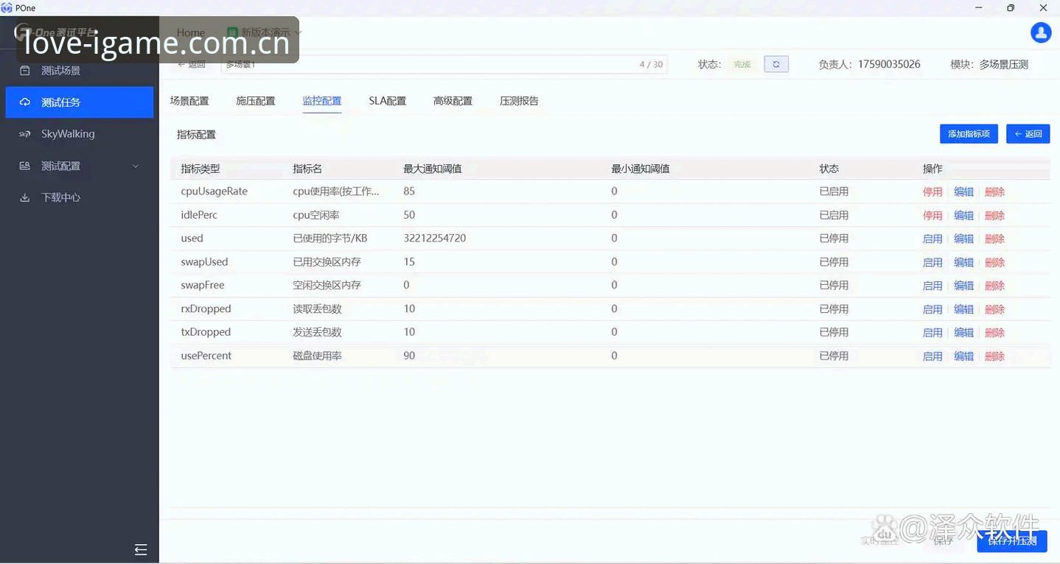Image resolution: width=1060 pixels, height=564 pixels.
Task: Click the user avatar icon
Action: (1041, 32)
